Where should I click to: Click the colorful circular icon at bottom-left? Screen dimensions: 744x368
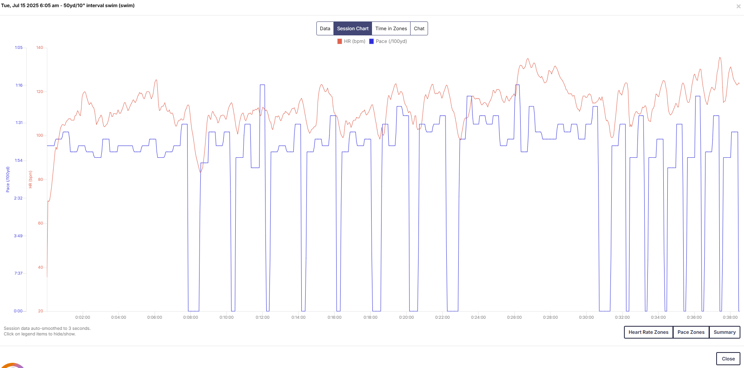pyautogui.click(x=13, y=365)
